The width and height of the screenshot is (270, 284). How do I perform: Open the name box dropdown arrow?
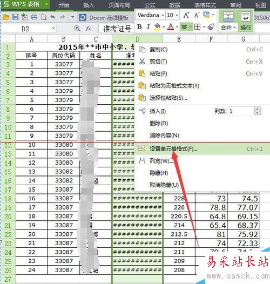pyautogui.click(x=53, y=29)
